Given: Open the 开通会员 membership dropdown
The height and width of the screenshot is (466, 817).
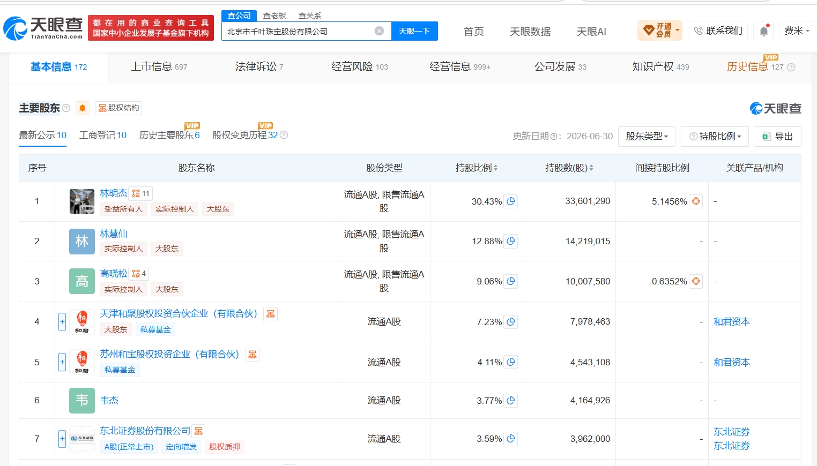Looking at the screenshot, I should [660, 31].
